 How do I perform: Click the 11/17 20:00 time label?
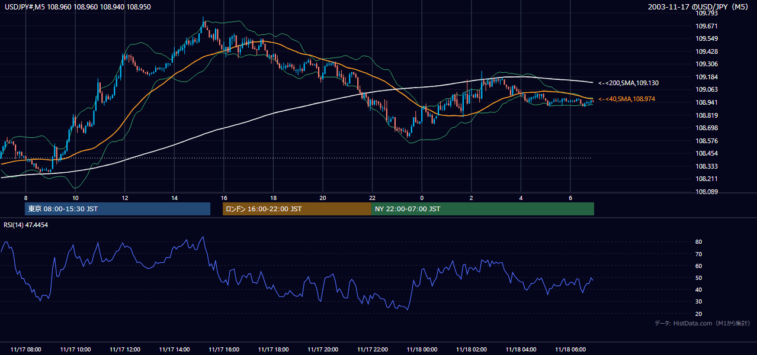[323, 350]
